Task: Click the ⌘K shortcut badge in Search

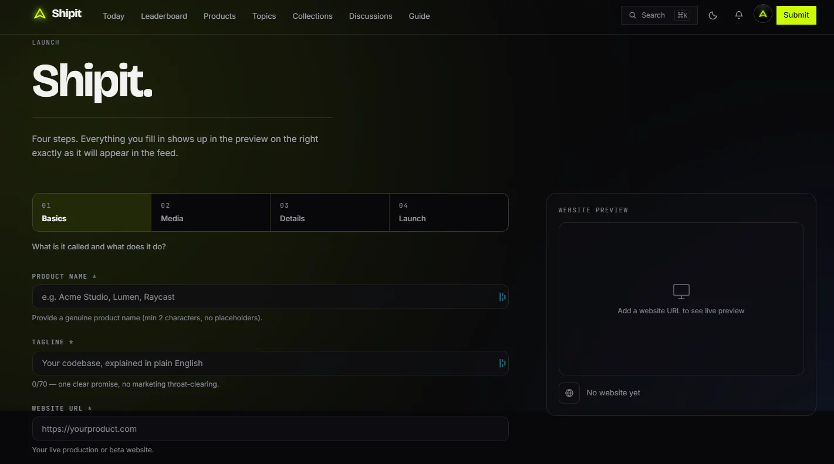Action: click(682, 15)
